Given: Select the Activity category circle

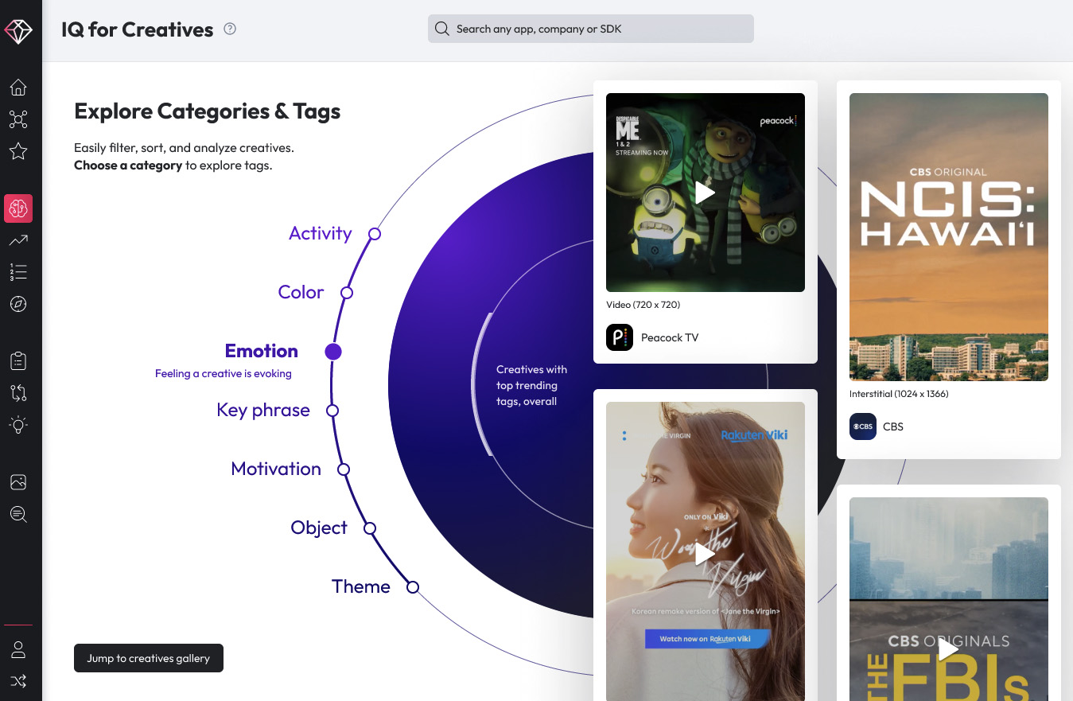Looking at the screenshot, I should coord(375,234).
